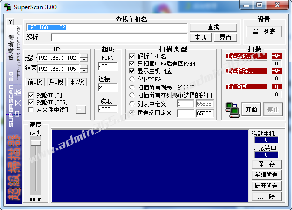Viewport: 292px width, 210px height.
Task: Click the 开放端口 count display
Action: coord(267,155)
